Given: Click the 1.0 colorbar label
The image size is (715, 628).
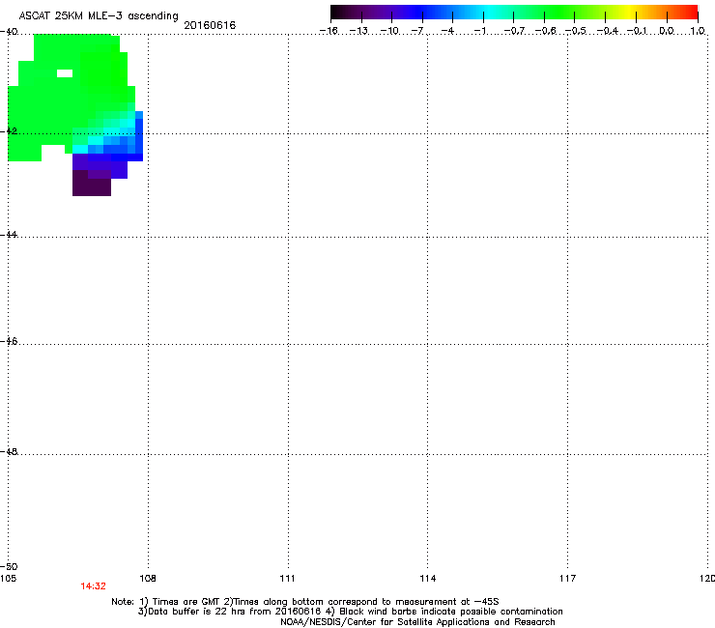Looking at the screenshot, I should click(x=698, y=31).
